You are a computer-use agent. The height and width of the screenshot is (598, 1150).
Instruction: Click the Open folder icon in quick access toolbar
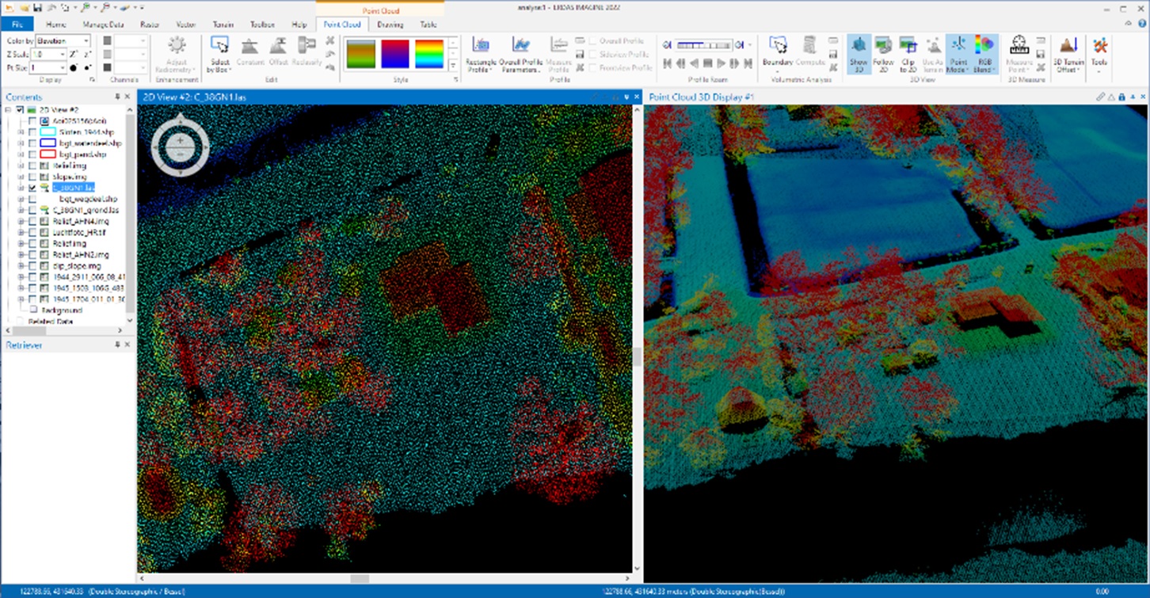point(25,6)
